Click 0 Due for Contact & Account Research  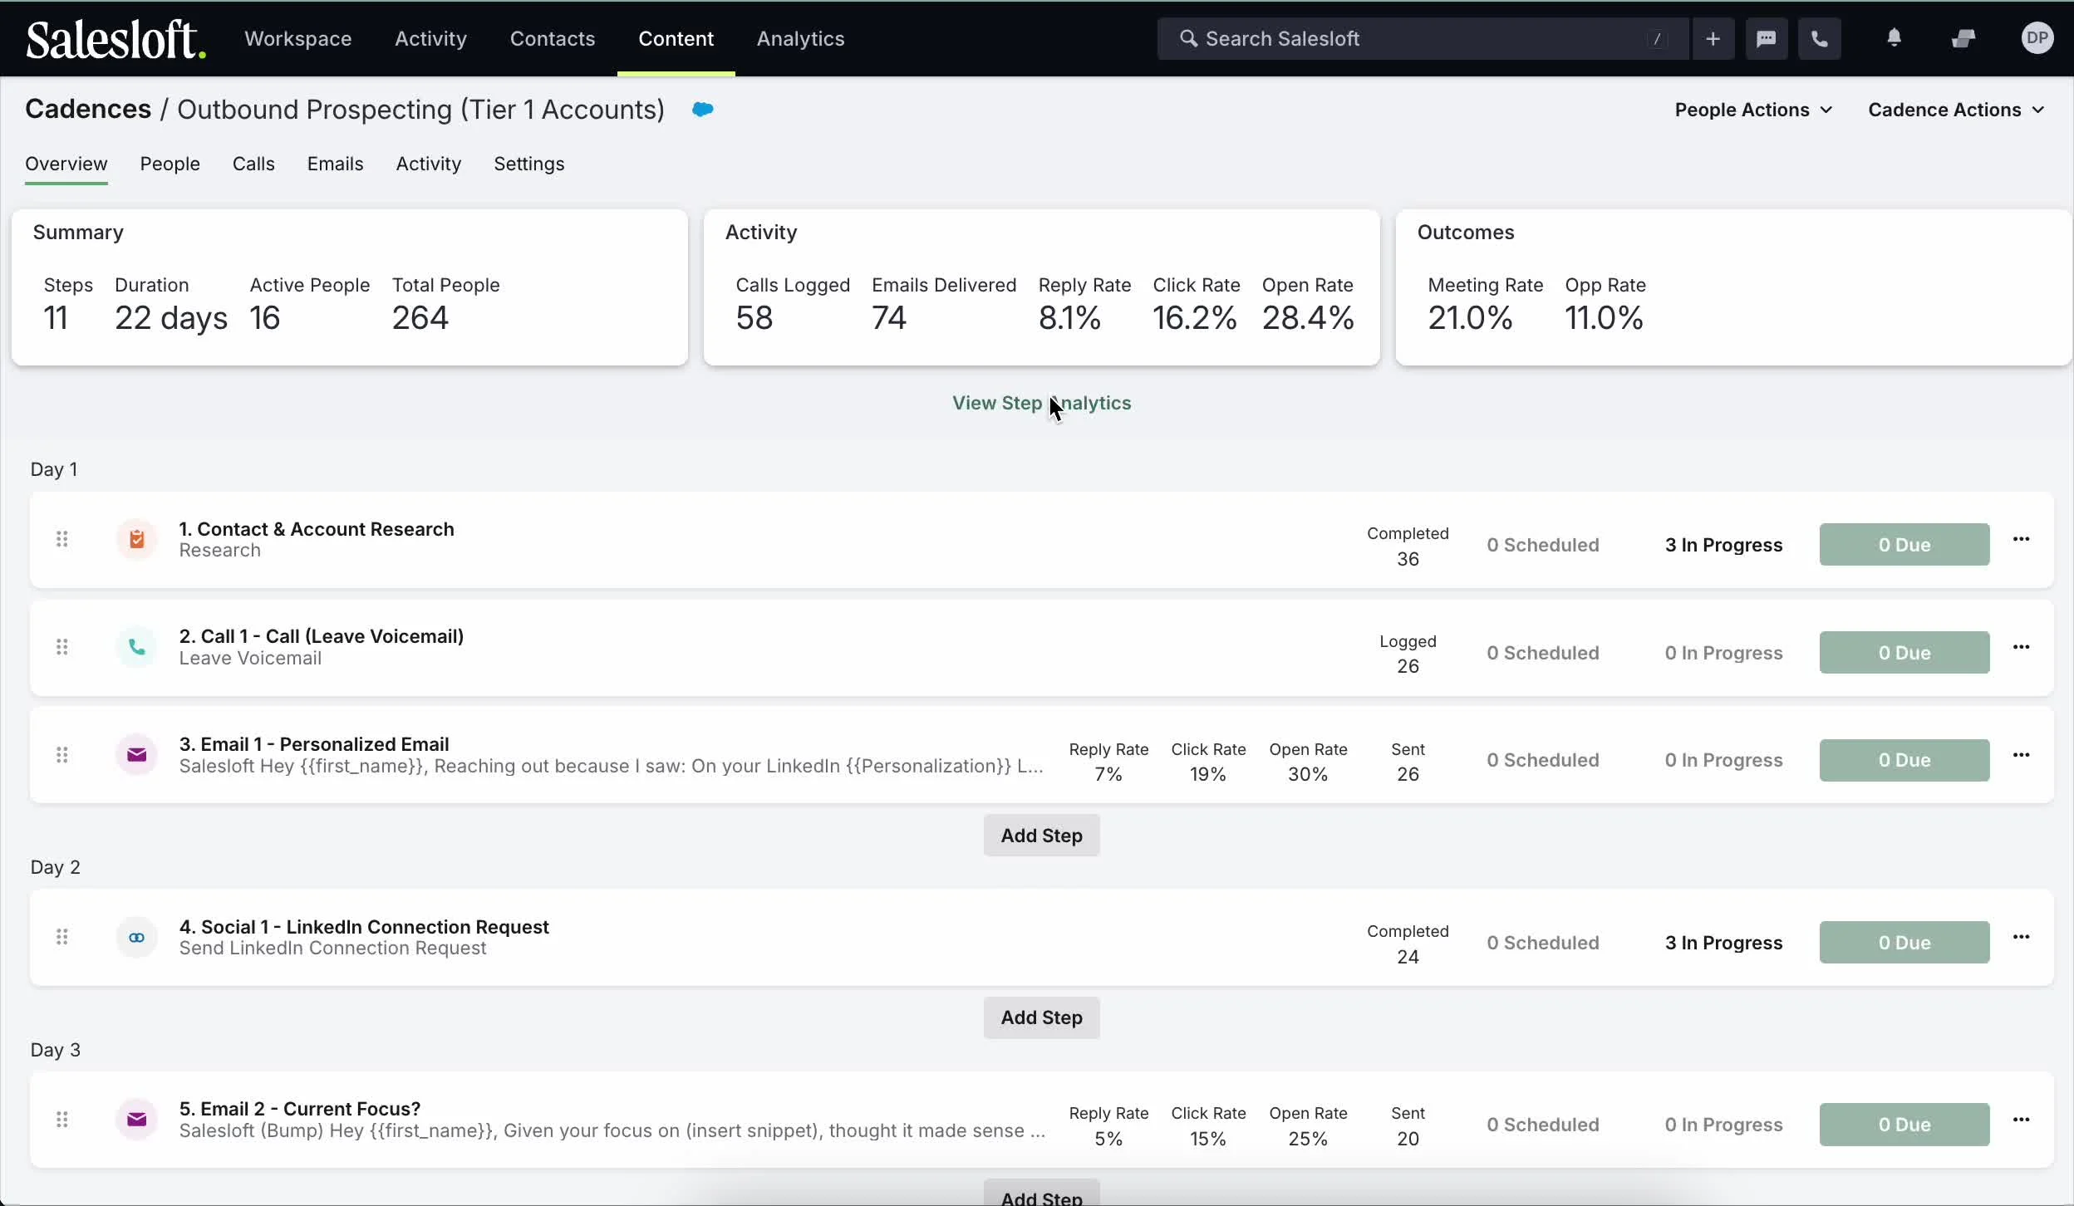[1904, 545]
